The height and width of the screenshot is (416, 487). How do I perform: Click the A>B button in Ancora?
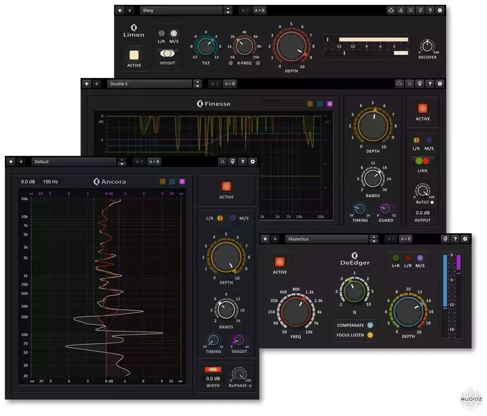154,162
